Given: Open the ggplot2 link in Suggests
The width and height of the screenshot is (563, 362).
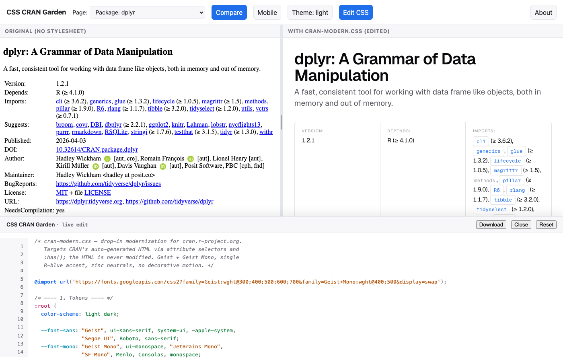Looking at the screenshot, I should 158,125.
